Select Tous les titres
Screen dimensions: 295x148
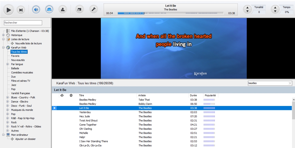coord(19,52)
